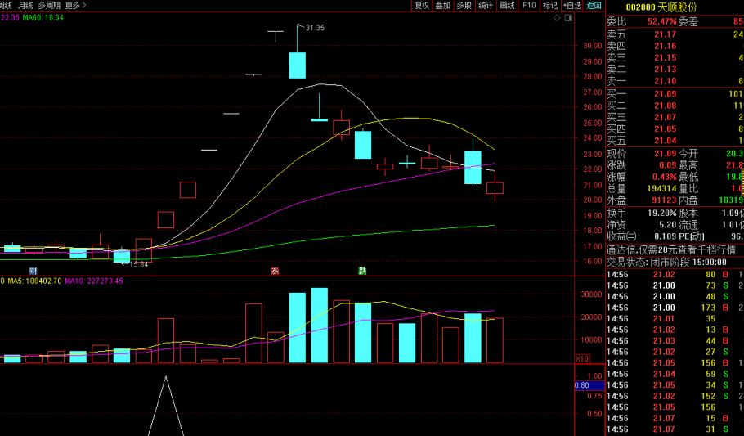Click the 换手 19.20% turnover value

[x=662, y=213]
